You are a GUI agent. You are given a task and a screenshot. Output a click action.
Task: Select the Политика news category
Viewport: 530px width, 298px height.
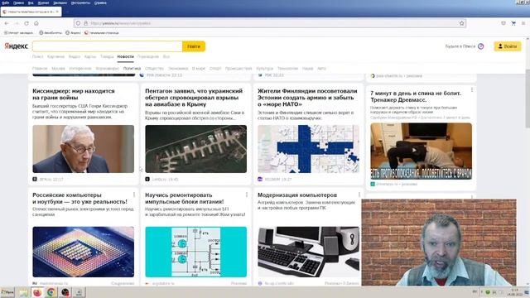(132, 68)
